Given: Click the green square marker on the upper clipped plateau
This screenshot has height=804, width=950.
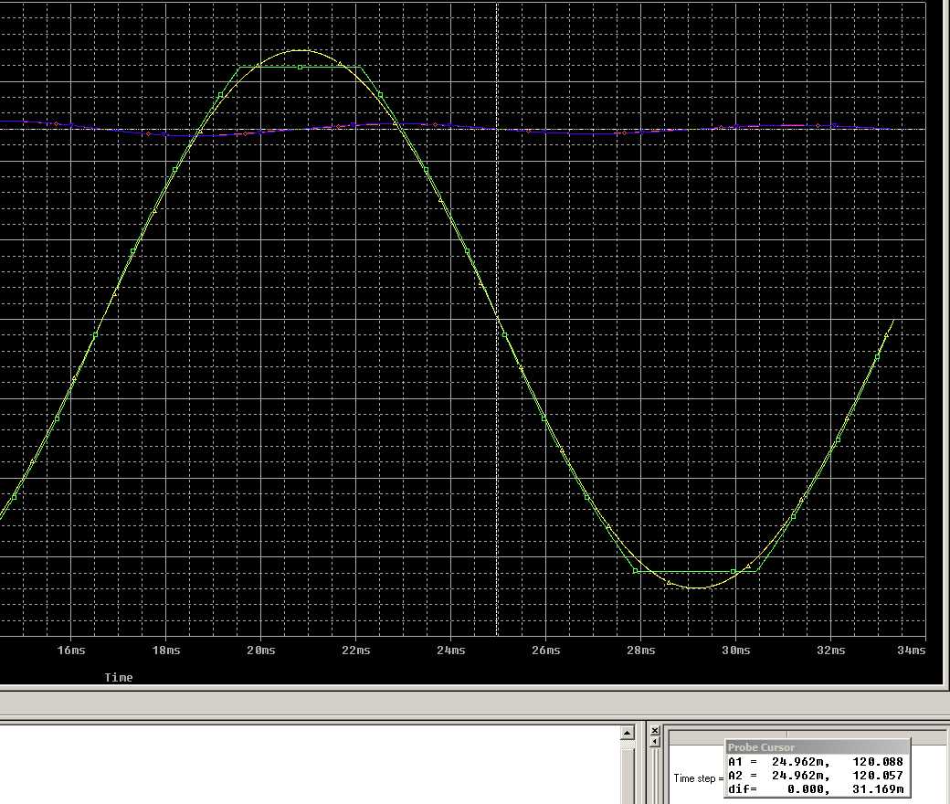Looking at the screenshot, I should [x=300, y=68].
